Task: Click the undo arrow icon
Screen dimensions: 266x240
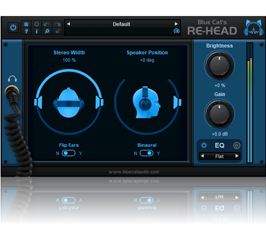Action: pyautogui.click(x=47, y=24)
